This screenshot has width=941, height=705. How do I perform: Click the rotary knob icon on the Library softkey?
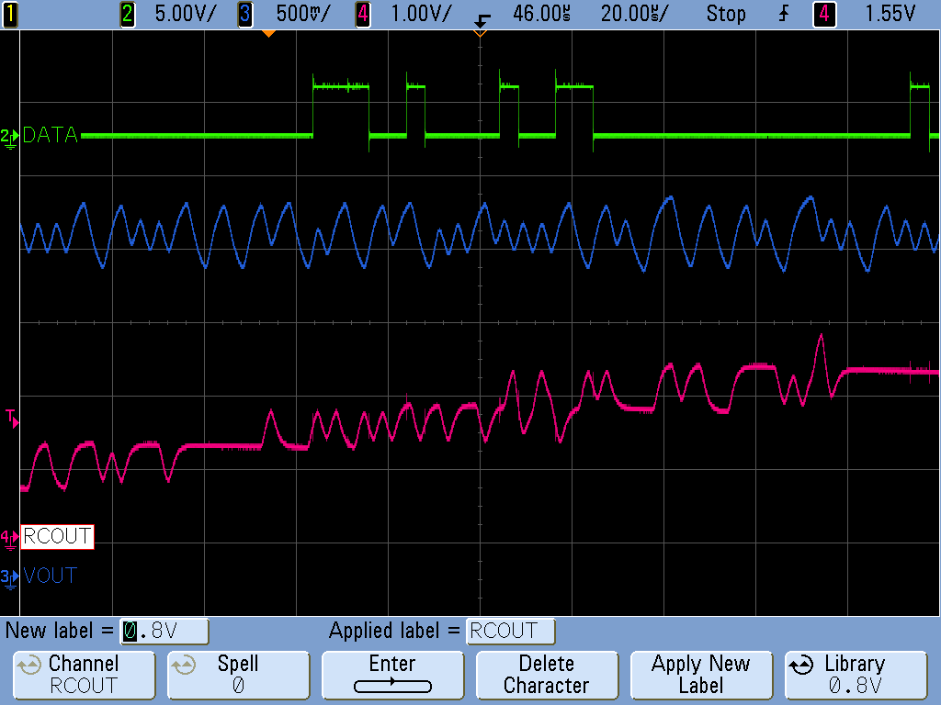801,666
